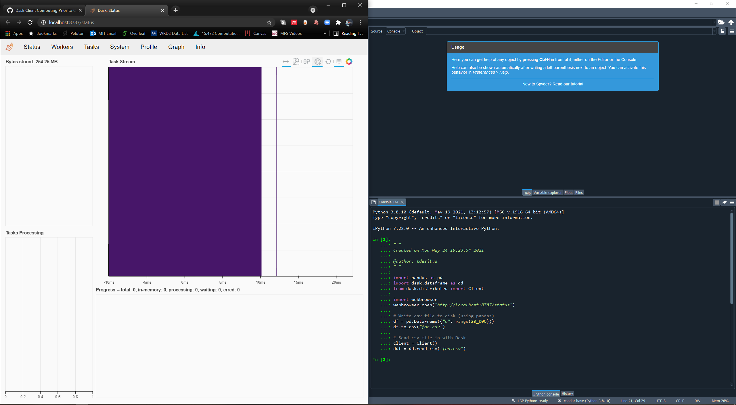Expand hidden bookmarks chevron in Chrome
The height and width of the screenshot is (405, 736).
(325, 33)
